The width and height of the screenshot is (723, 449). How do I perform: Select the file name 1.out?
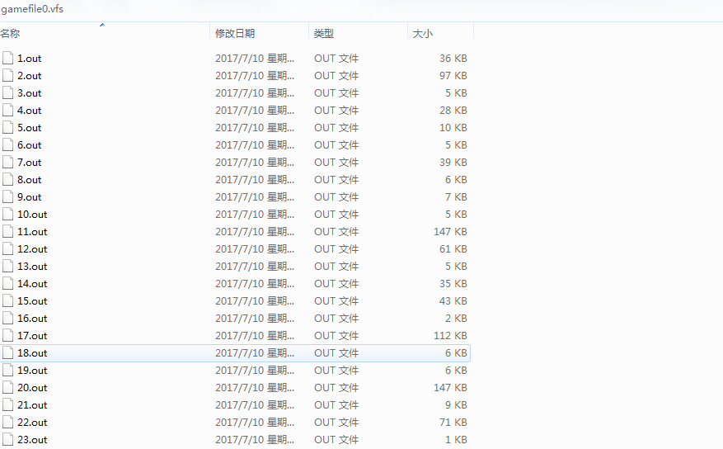click(30, 59)
